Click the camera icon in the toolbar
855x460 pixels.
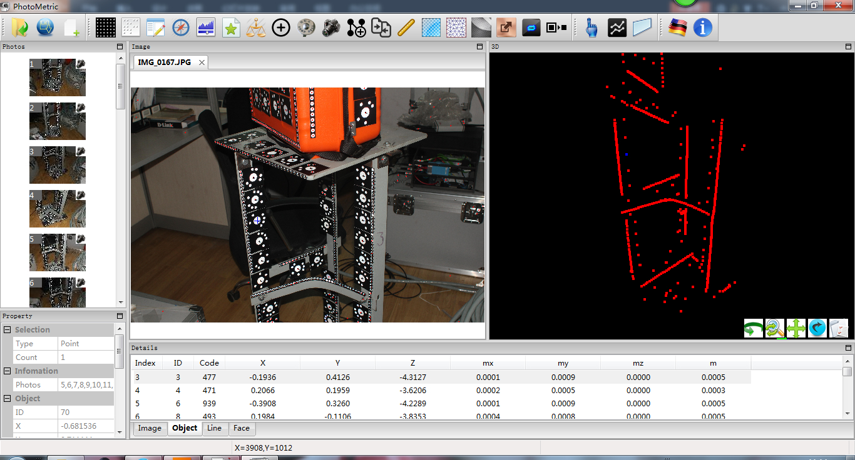[x=331, y=27]
